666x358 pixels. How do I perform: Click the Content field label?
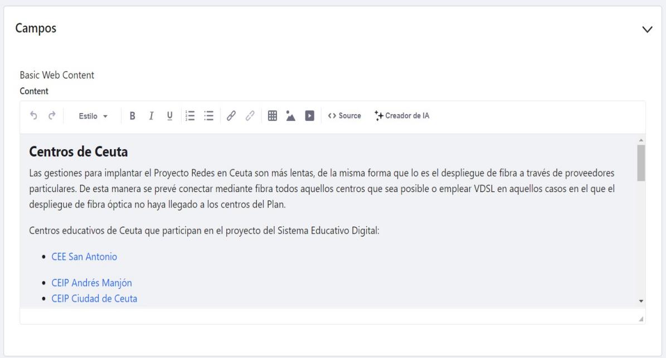[x=34, y=91]
